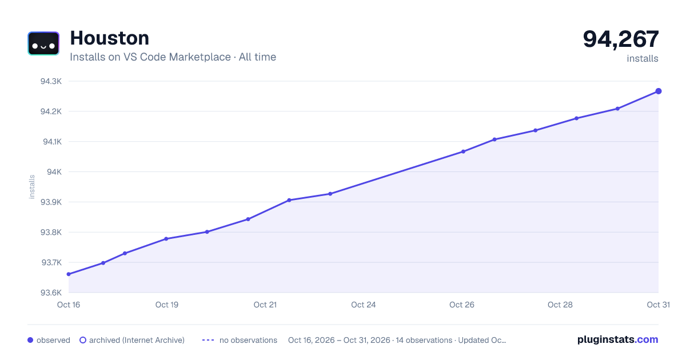The height and width of the screenshot is (360, 686).
Task: Select the data point near the 93.8K gridline
Action: 207,232
